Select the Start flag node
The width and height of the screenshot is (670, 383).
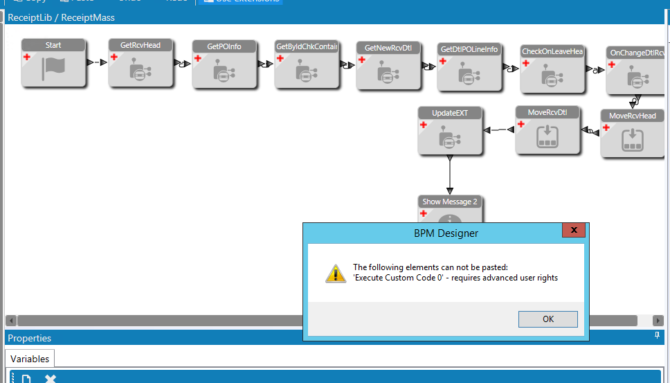[53, 63]
